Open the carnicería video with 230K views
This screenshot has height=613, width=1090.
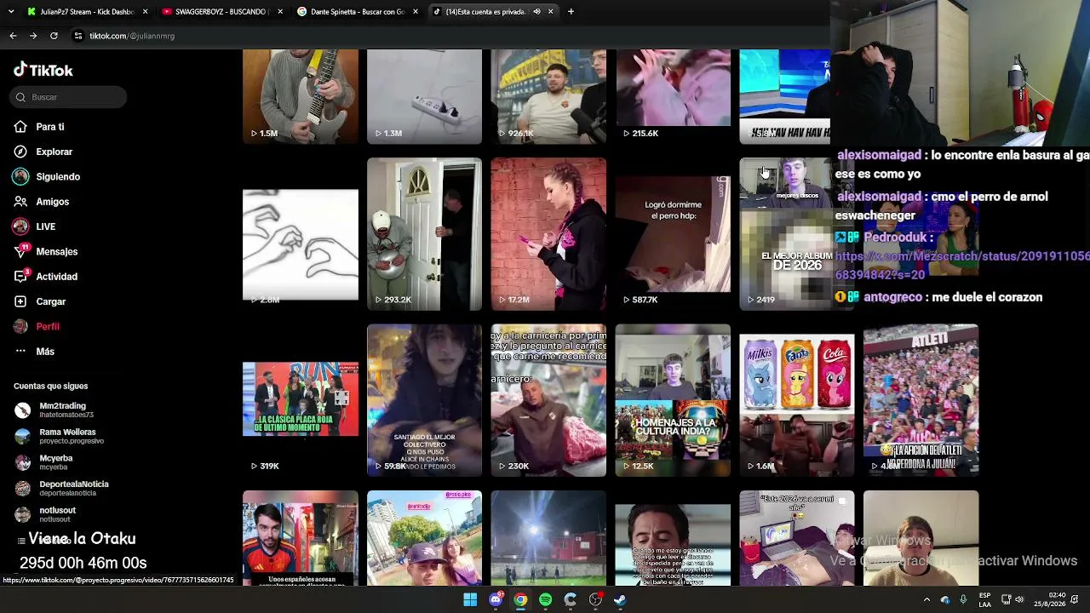point(548,400)
